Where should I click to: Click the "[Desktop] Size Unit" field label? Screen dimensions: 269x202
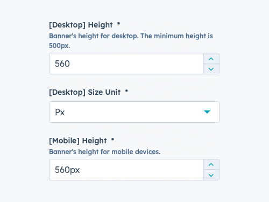[x=85, y=92]
